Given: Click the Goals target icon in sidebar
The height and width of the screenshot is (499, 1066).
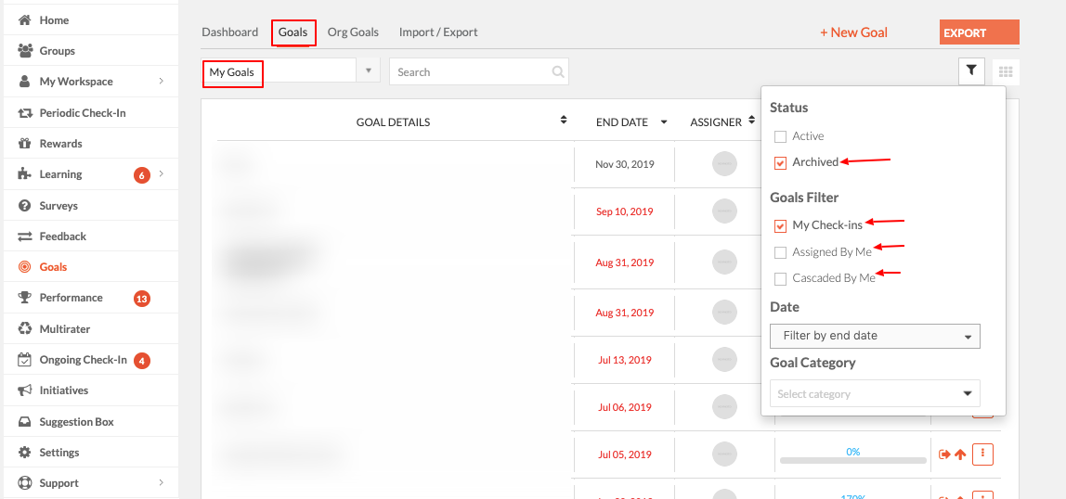Looking at the screenshot, I should click(x=25, y=267).
